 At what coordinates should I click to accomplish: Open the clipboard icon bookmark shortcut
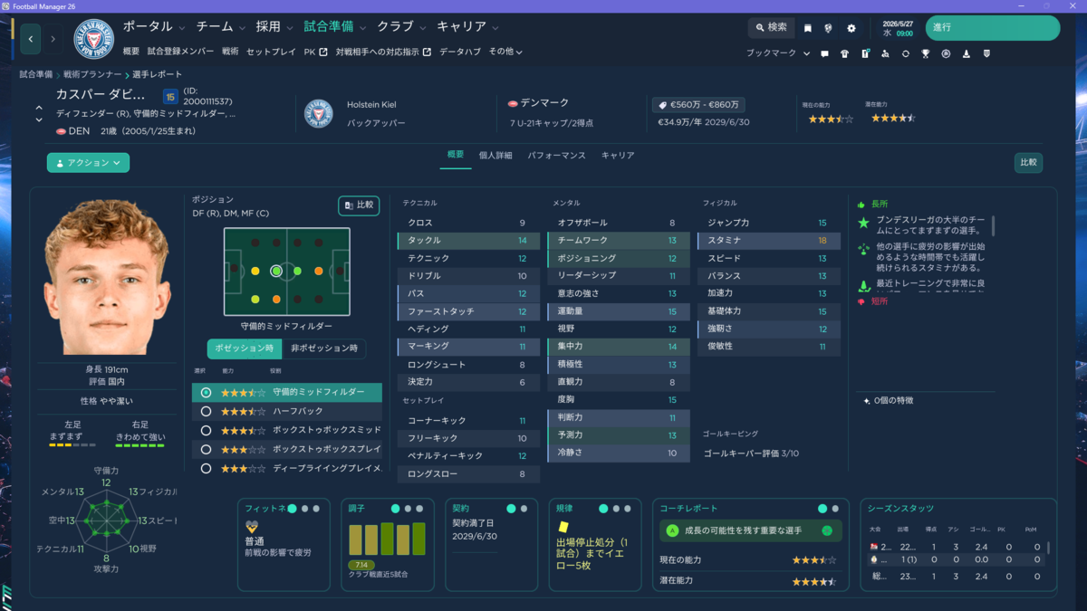[x=865, y=53]
